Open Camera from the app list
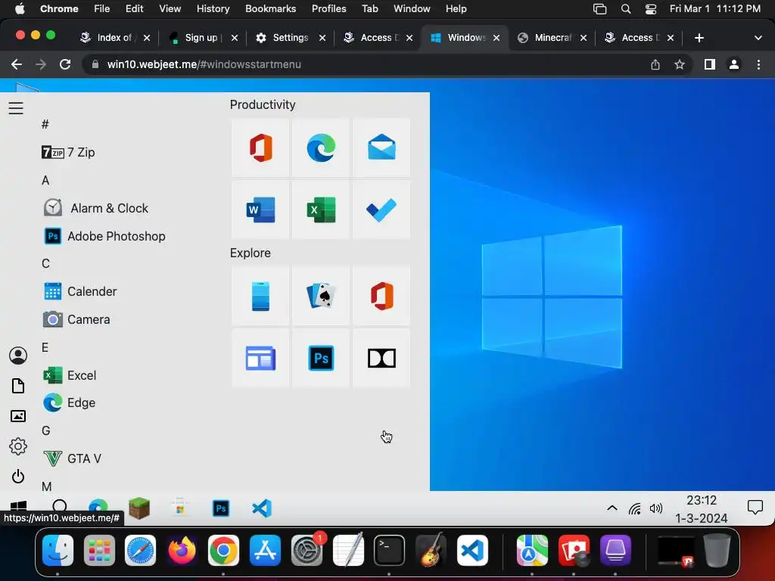Image resolution: width=775 pixels, height=581 pixels. coord(76,319)
